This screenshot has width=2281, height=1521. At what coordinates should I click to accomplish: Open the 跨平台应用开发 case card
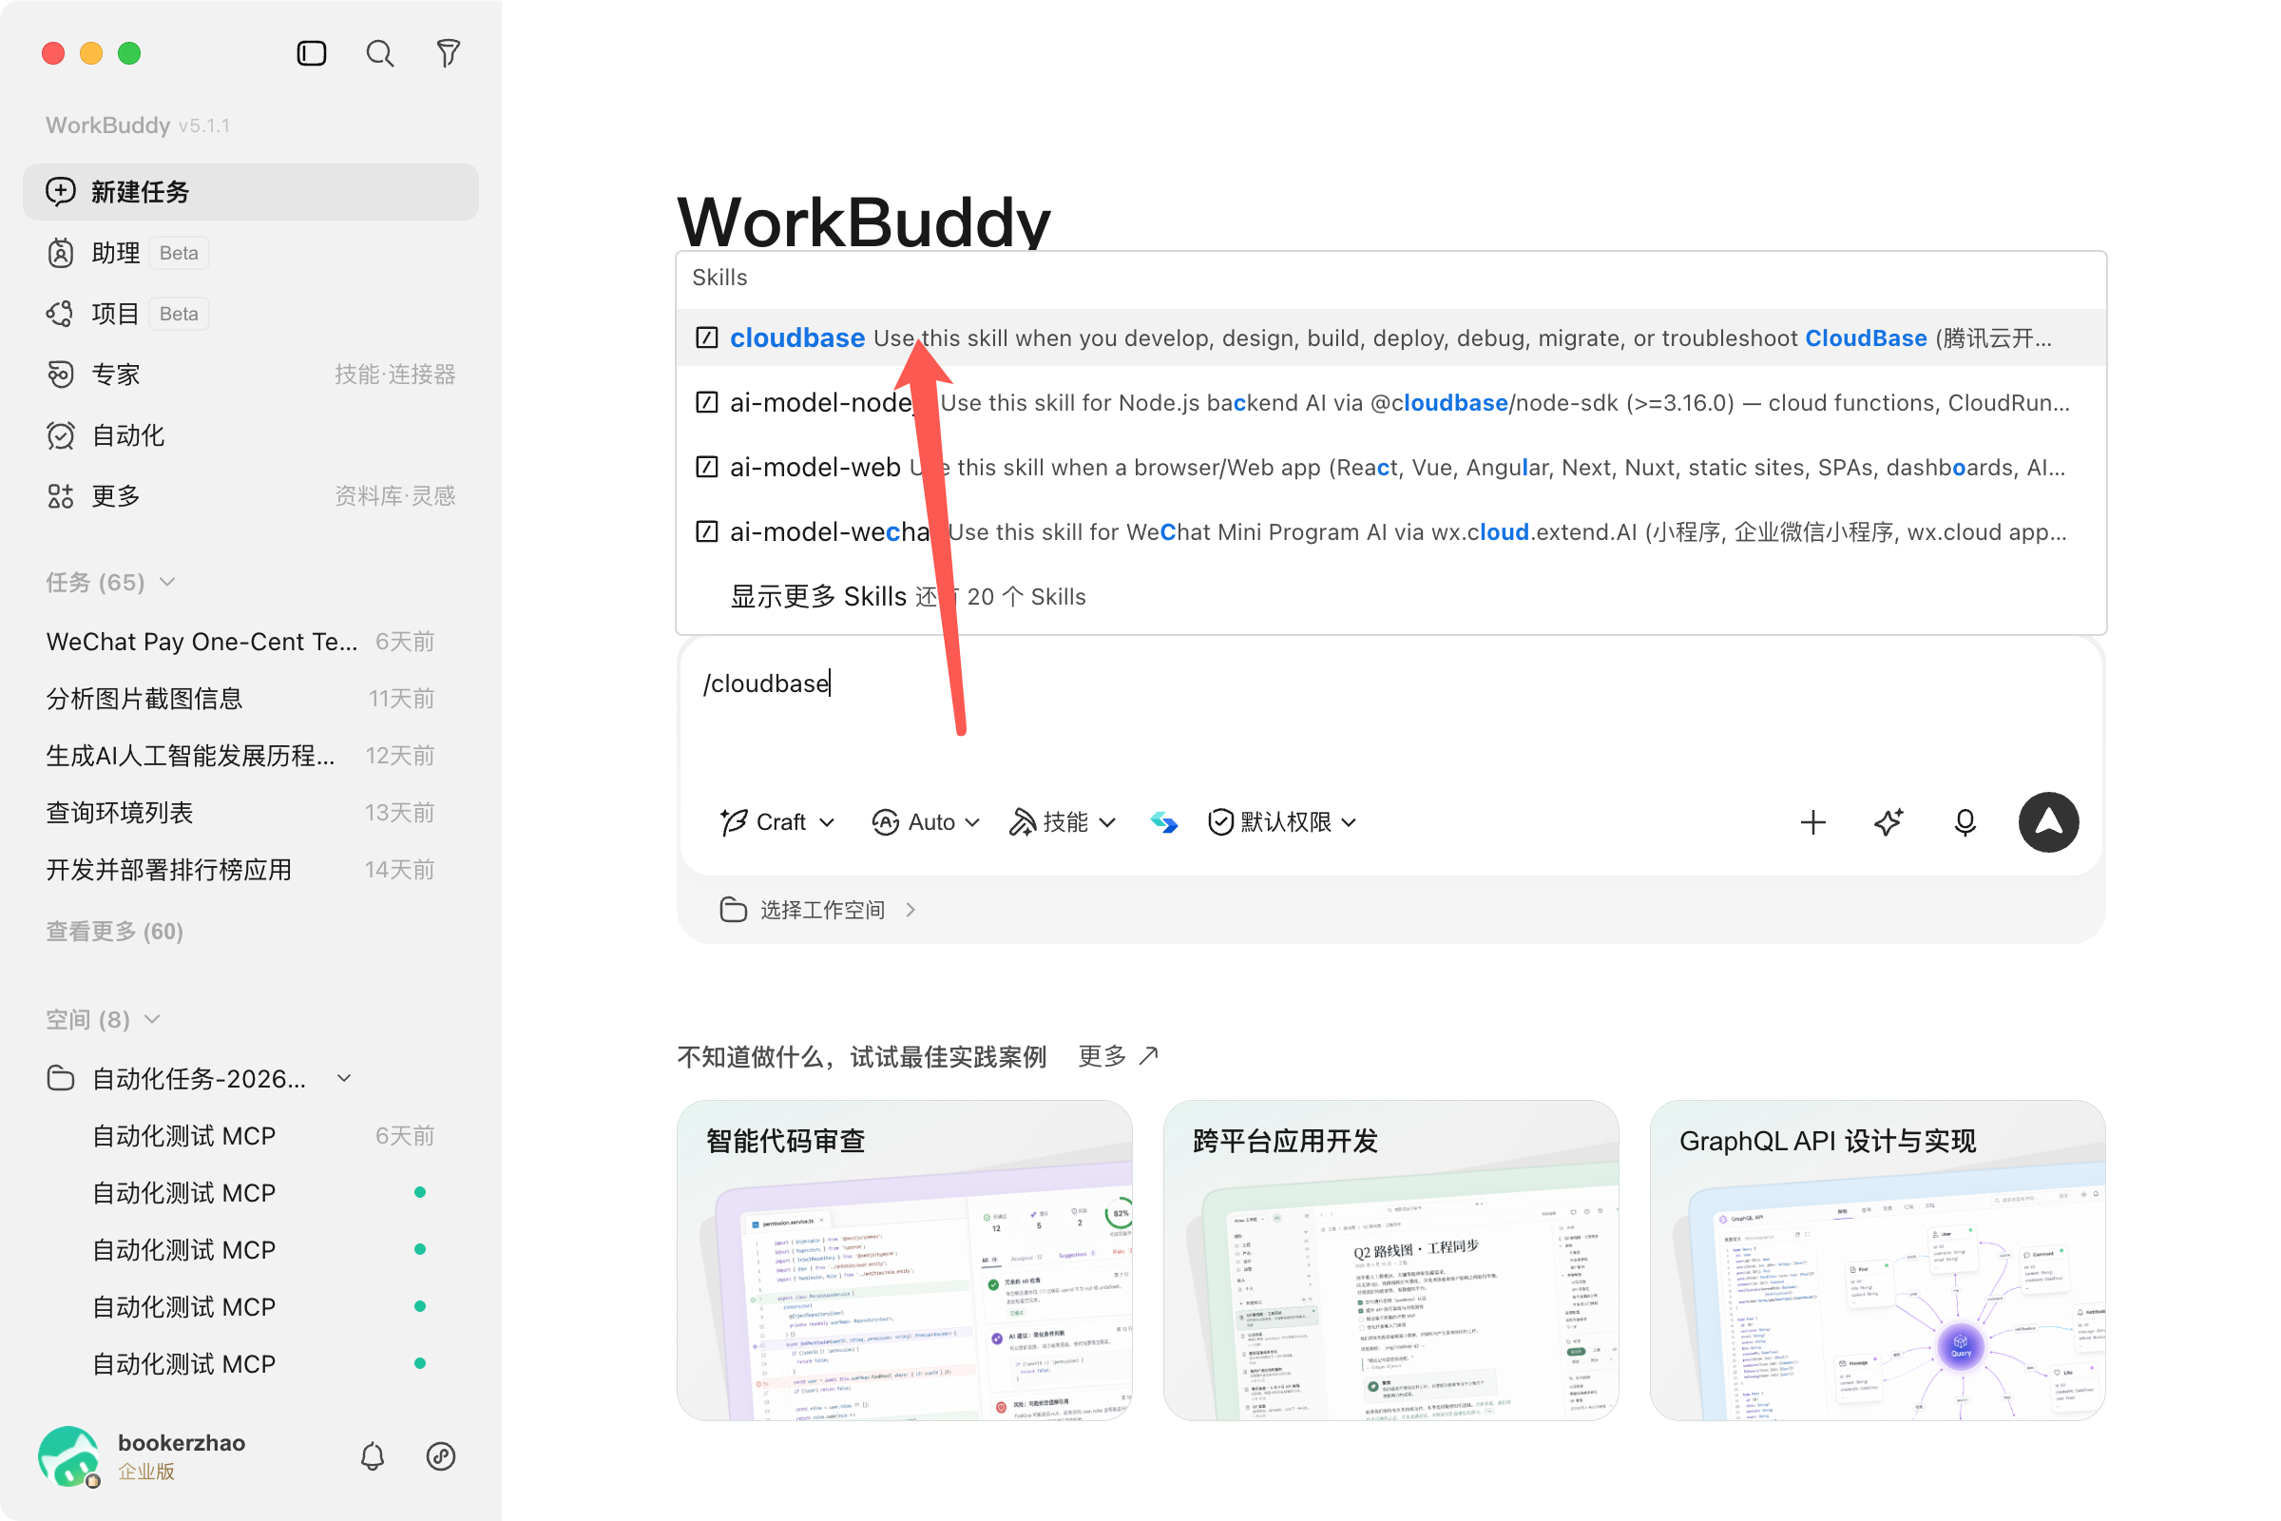(x=1390, y=1261)
